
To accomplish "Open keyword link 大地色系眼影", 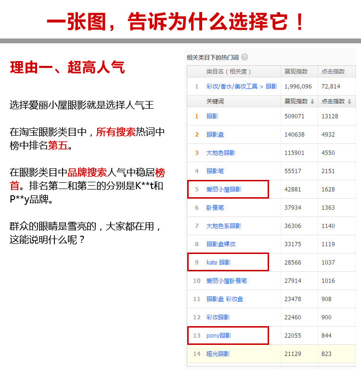I will coord(224,226).
